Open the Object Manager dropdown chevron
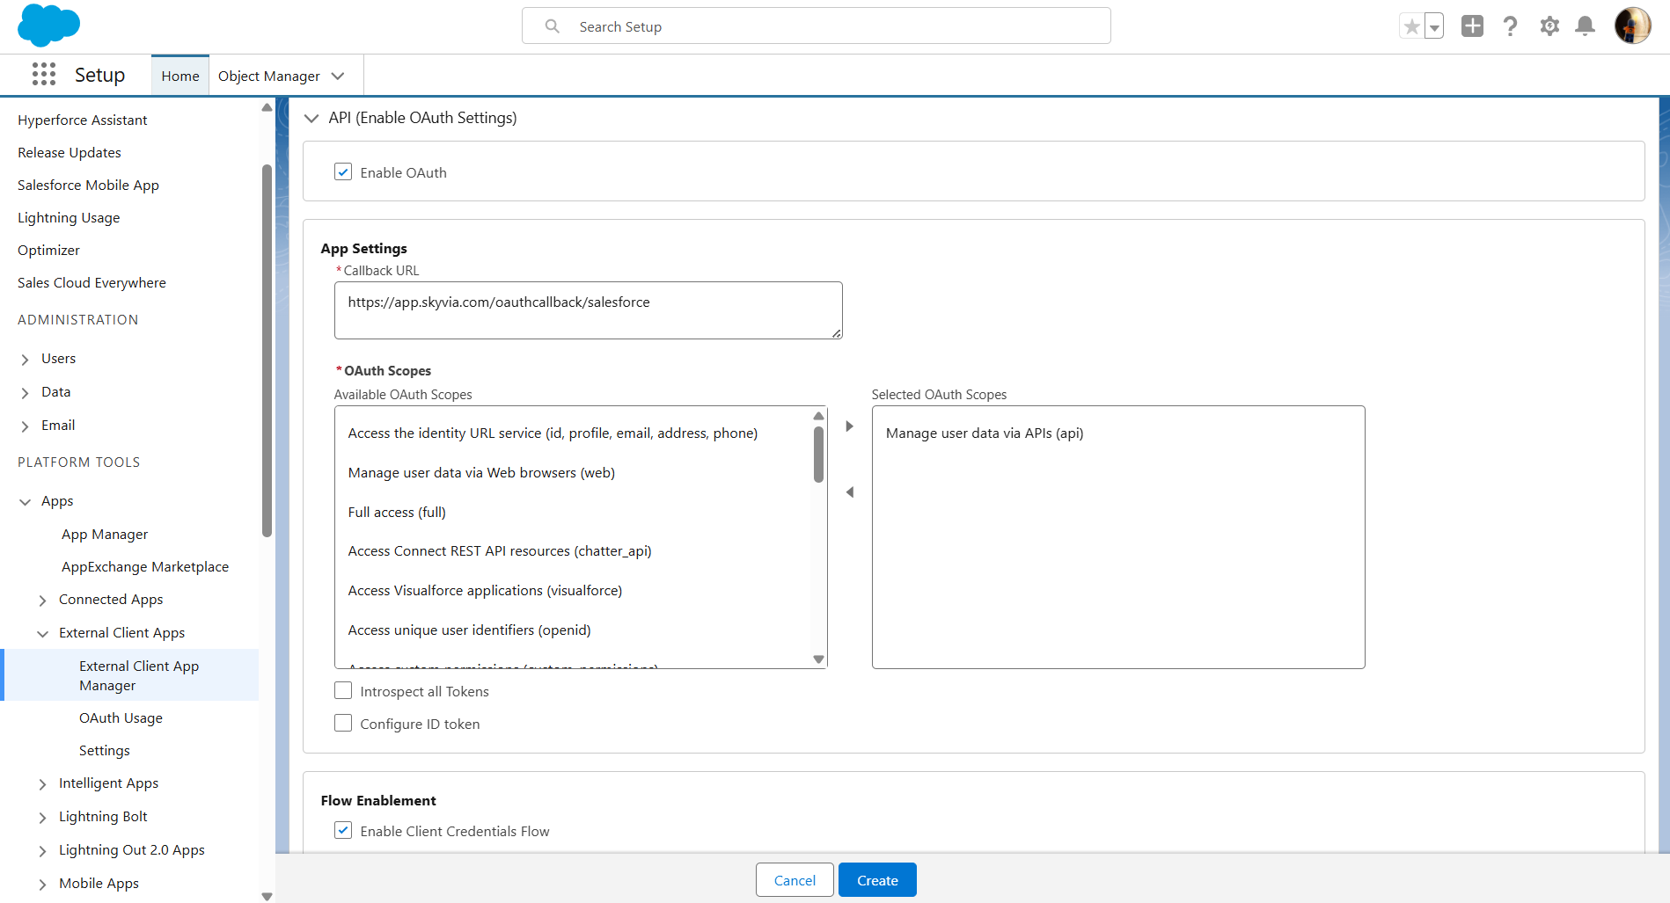 tap(338, 76)
